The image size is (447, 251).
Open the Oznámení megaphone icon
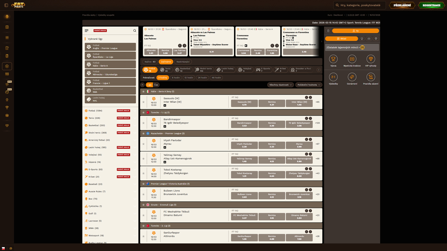(352, 77)
